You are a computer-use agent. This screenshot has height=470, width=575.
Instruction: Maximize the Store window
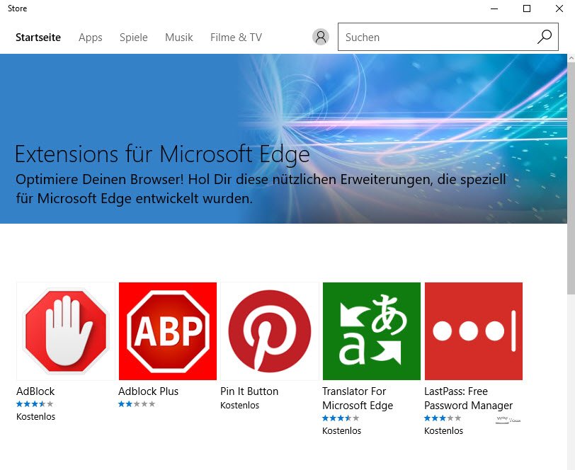[527, 8]
